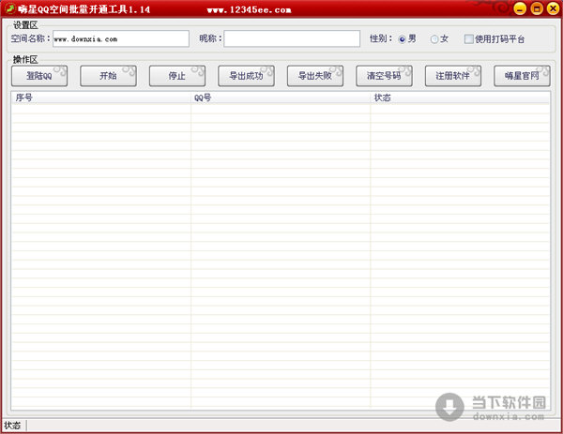This screenshot has height=434, width=563.
Task: Clear numbers with the 清空号码 button
Action: coord(384,76)
